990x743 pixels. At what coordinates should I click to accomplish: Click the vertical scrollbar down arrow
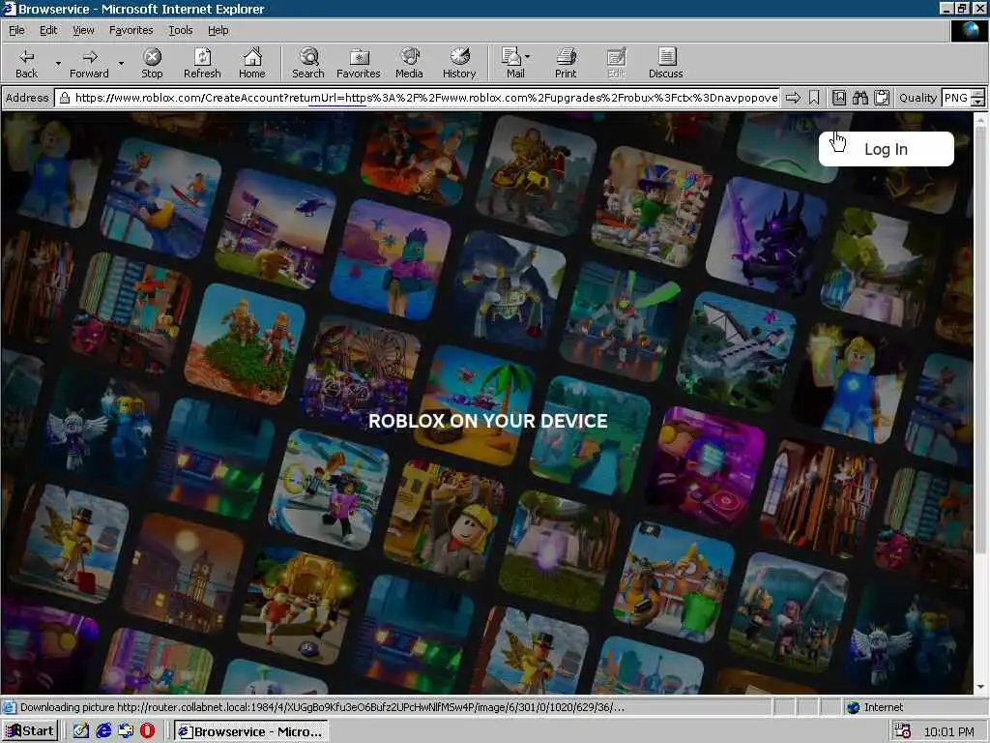980,687
